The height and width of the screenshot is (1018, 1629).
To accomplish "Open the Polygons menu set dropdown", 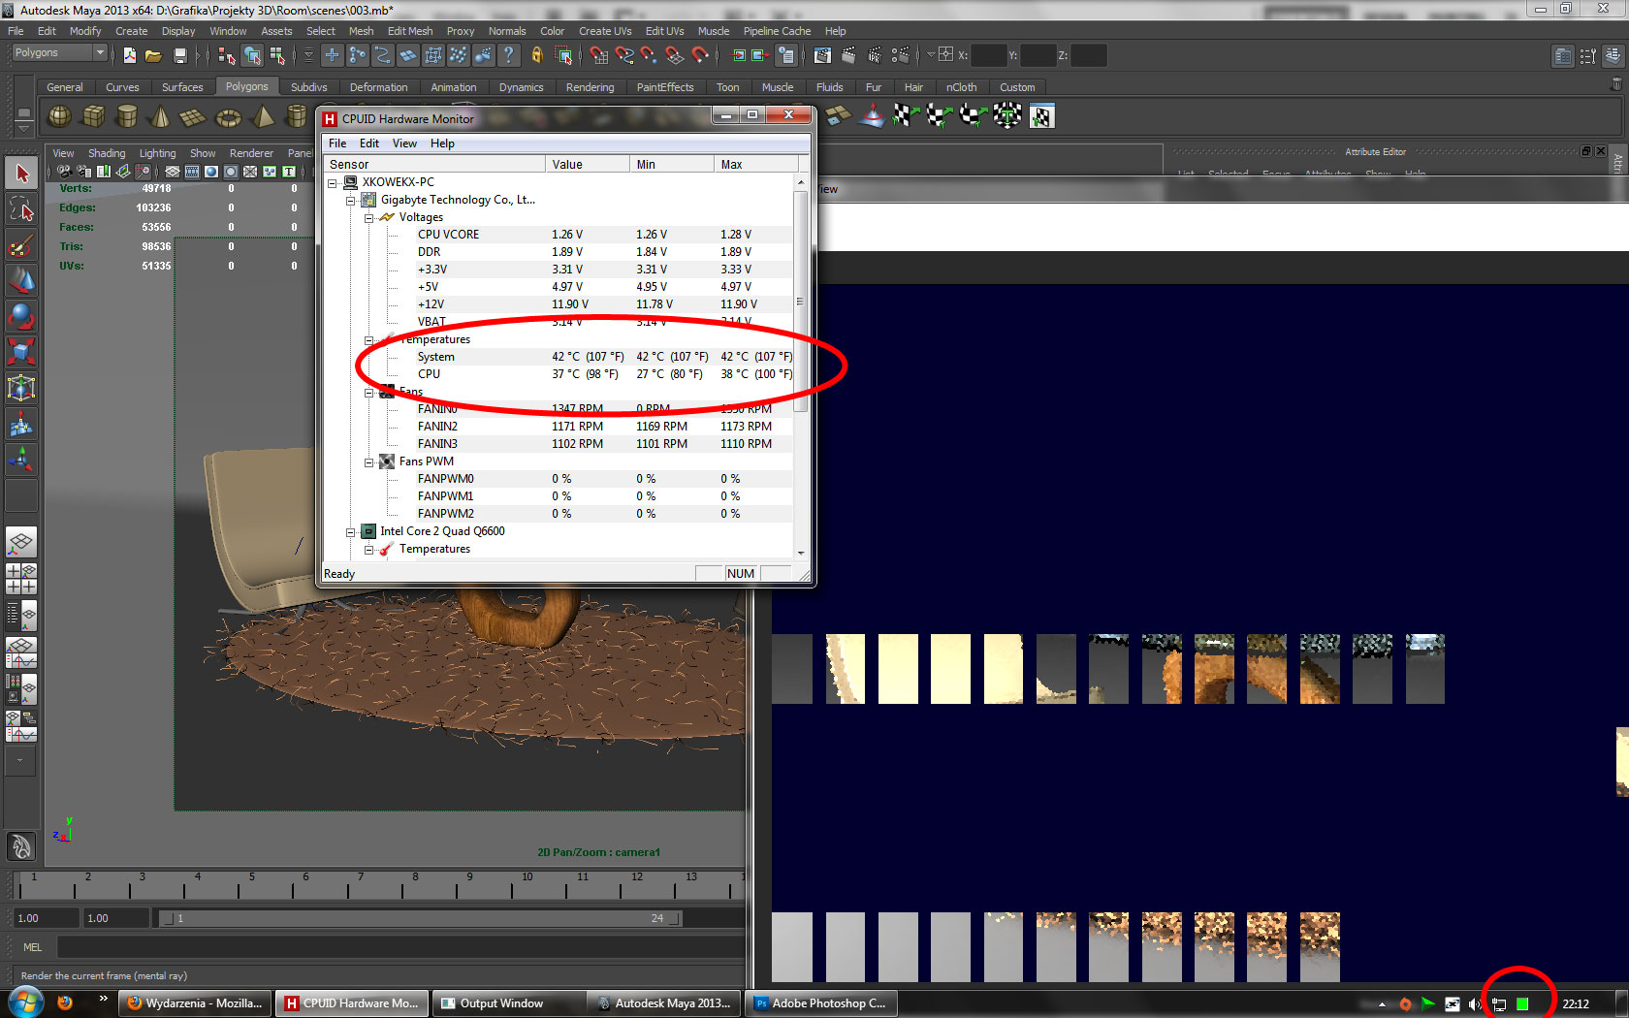I will [59, 52].
